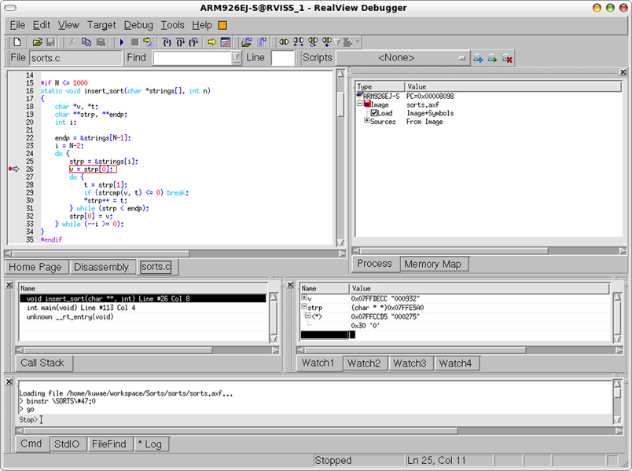
Task: Open the Scripts <None> dropdown
Action: (x=402, y=58)
